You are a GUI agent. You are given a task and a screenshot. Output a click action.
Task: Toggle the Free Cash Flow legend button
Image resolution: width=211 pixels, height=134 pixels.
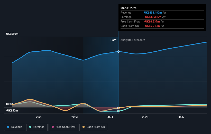click(63, 127)
